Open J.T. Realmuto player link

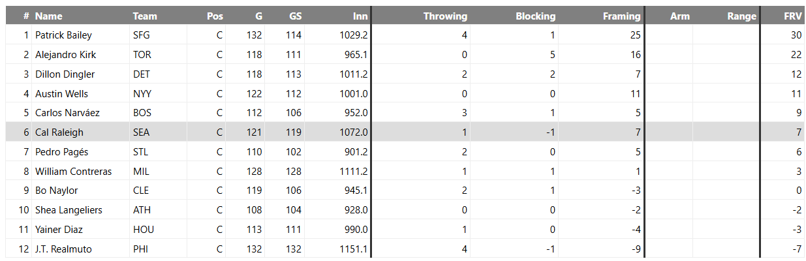click(x=62, y=249)
